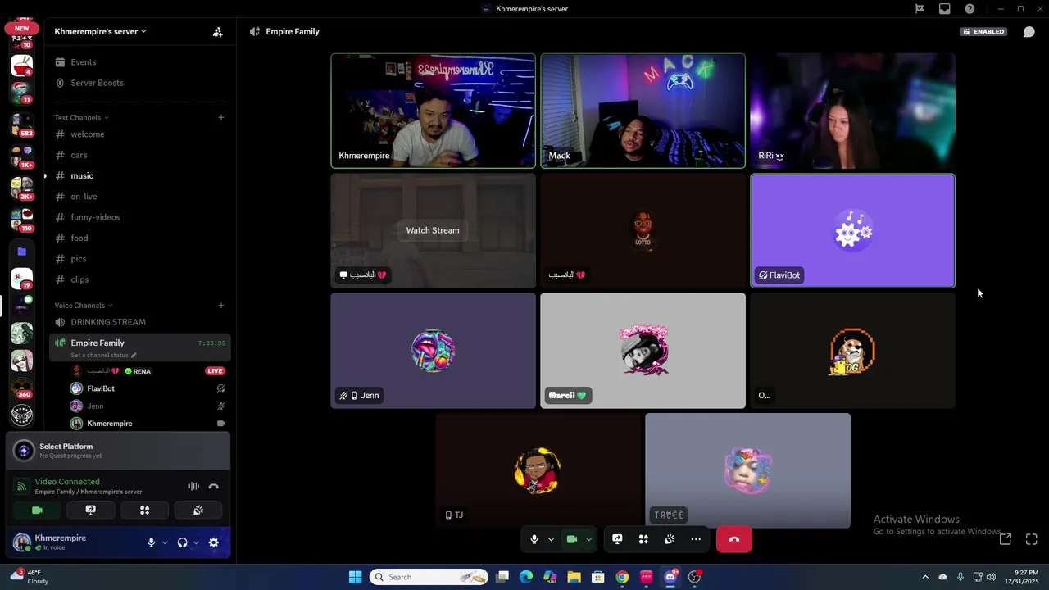Open Chrome in the Windows taskbar
The height and width of the screenshot is (590, 1049).
622,577
